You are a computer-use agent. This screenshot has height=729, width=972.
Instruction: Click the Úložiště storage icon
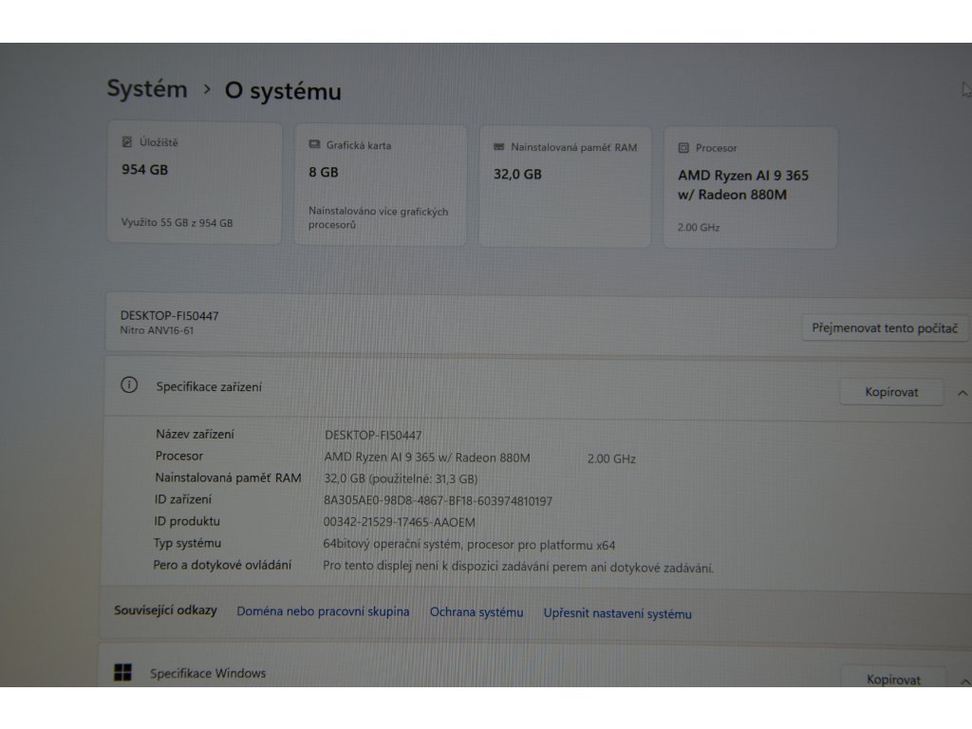pos(127,142)
